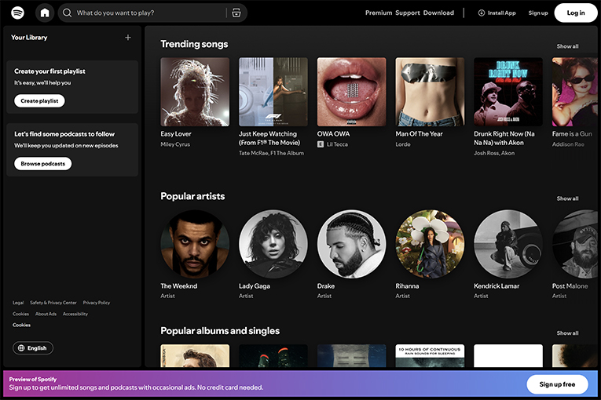
Task: Click the Miley Cyrus artist name
Action: pos(175,144)
